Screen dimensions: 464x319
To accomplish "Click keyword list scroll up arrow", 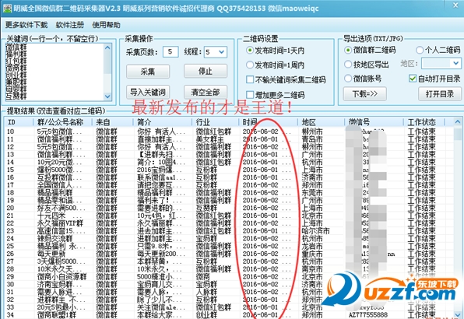I will (107, 47).
